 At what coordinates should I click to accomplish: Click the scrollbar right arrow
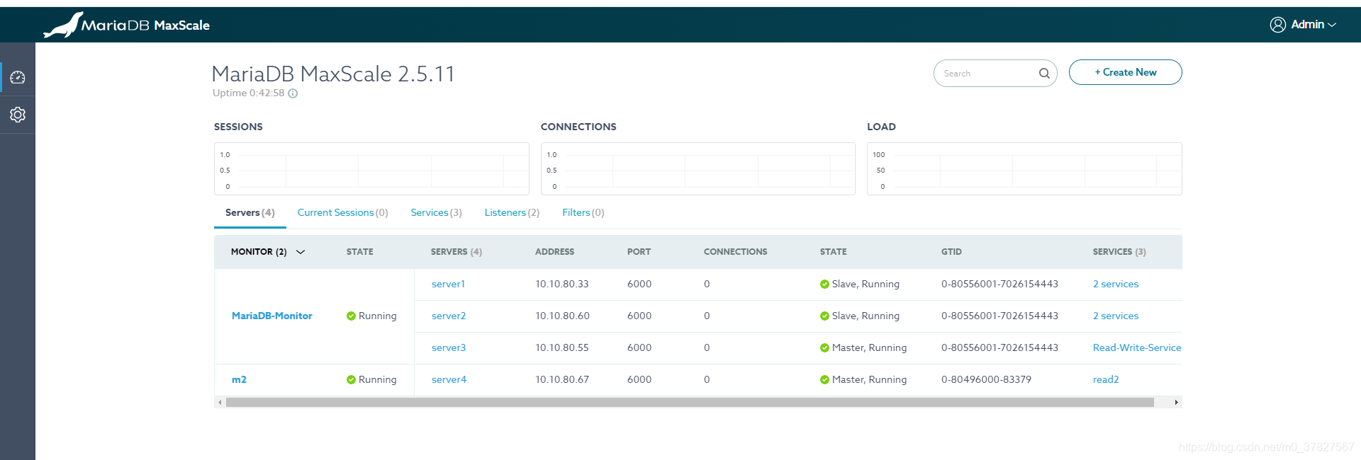1176,403
